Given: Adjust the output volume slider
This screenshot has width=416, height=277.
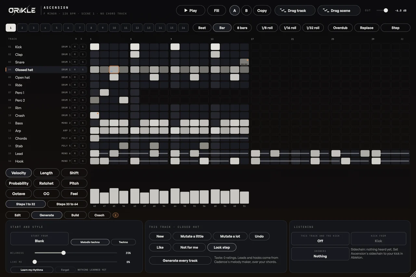Looking at the screenshot, I should [x=385, y=10].
